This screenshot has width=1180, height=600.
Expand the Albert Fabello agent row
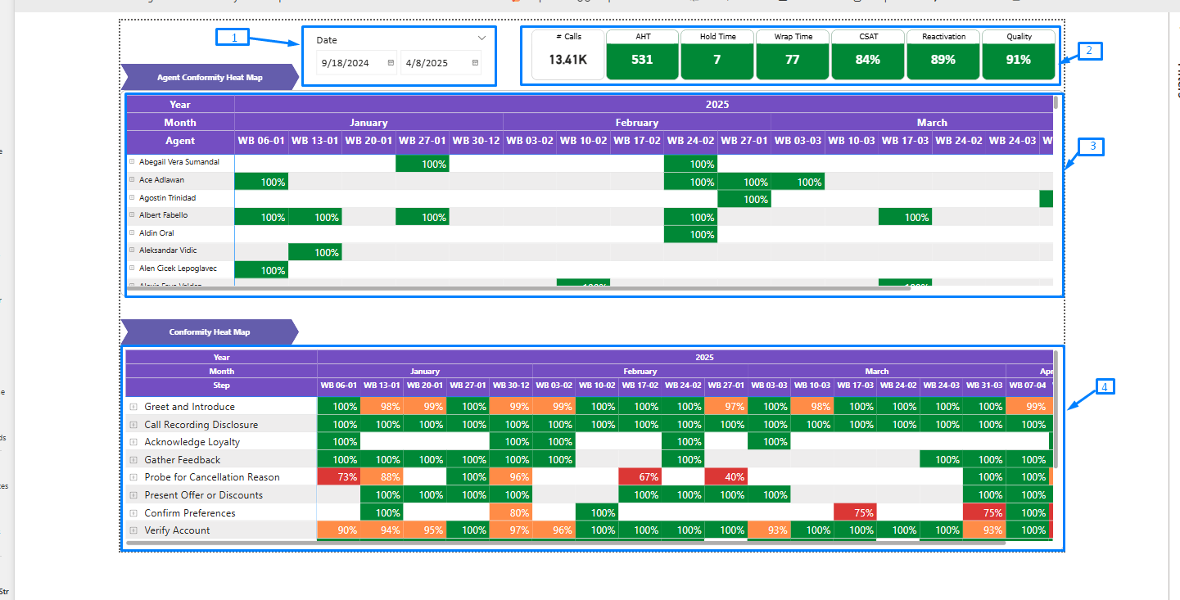pyautogui.click(x=131, y=216)
